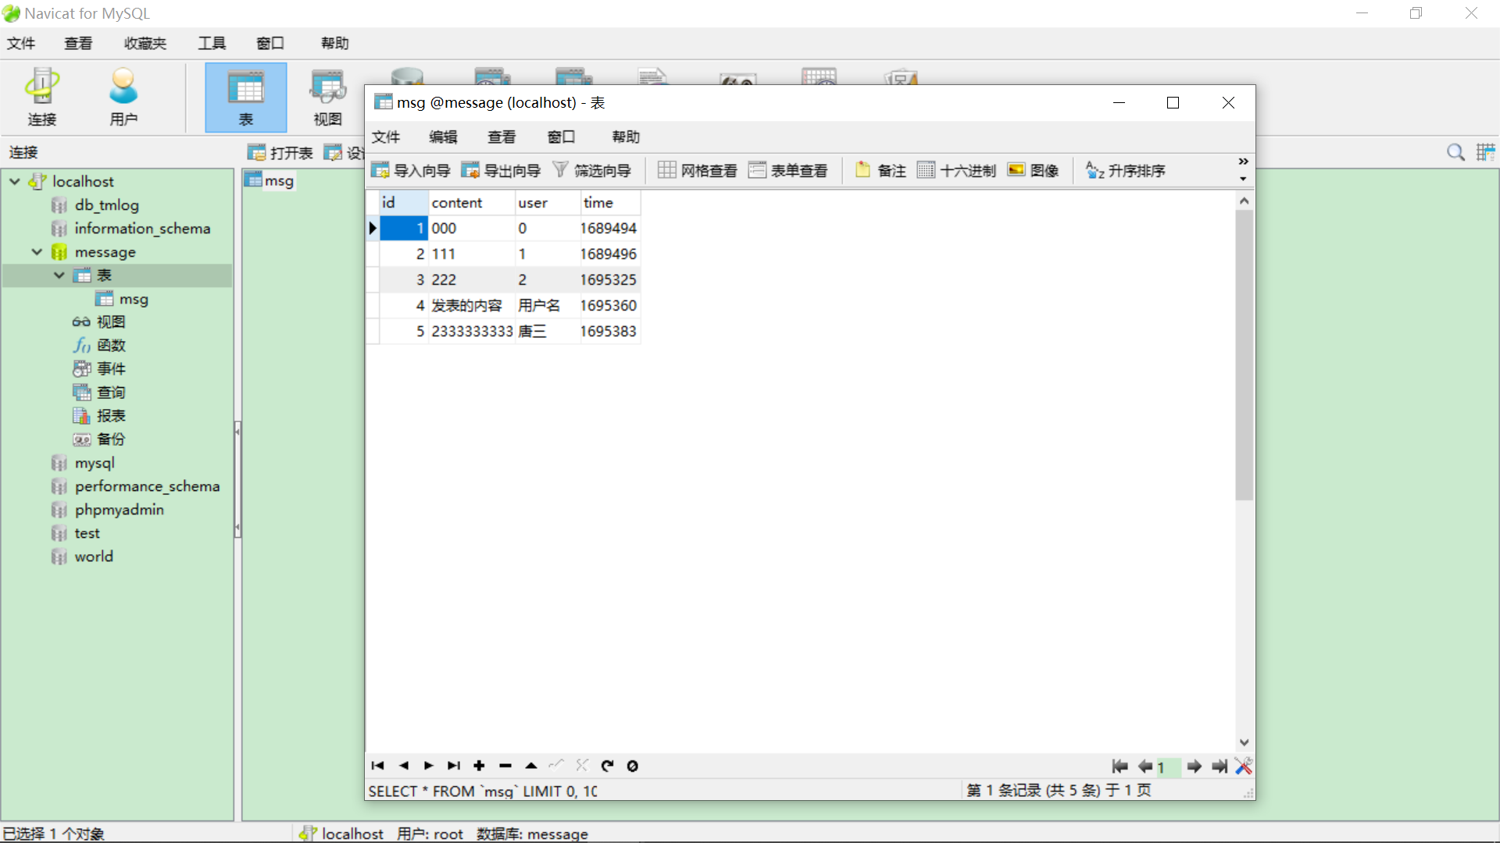The height and width of the screenshot is (843, 1500).
Task: Collapse the localhost connection tree
Action: (x=15, y=181)
